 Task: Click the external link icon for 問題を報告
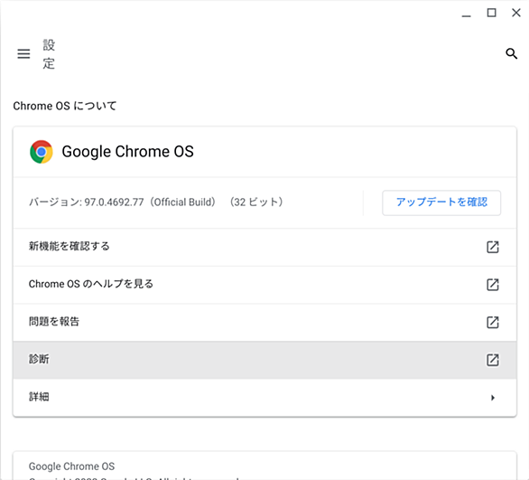[493, 322]
